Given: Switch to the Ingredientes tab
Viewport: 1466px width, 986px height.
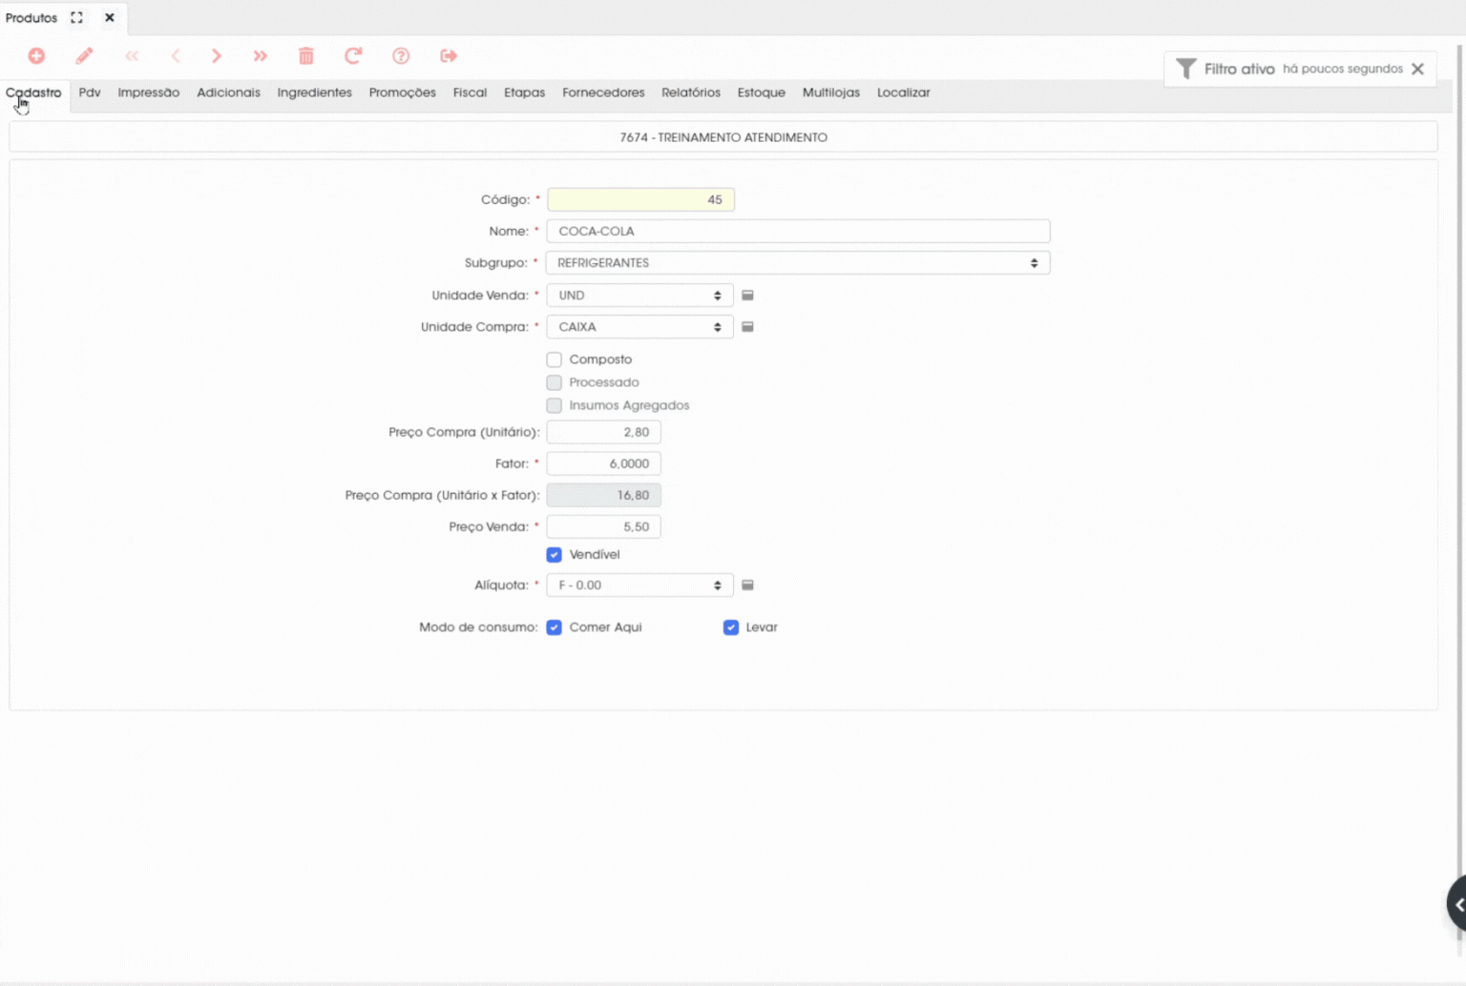Looking at the screenshot, I should tap(315, 92).
